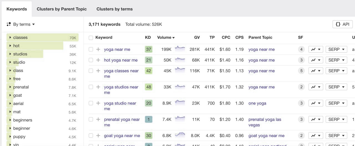Open trend chart button for 'yoga near me'
This screenshot has width=355, height=146.
point(316,49)
